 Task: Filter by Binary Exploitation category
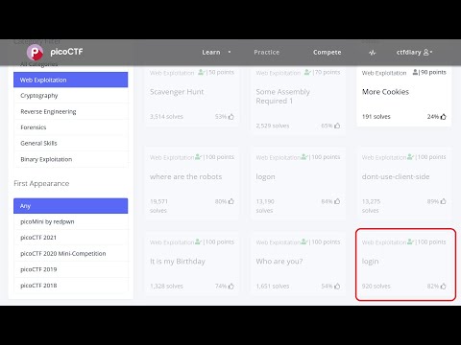[70, 159]
